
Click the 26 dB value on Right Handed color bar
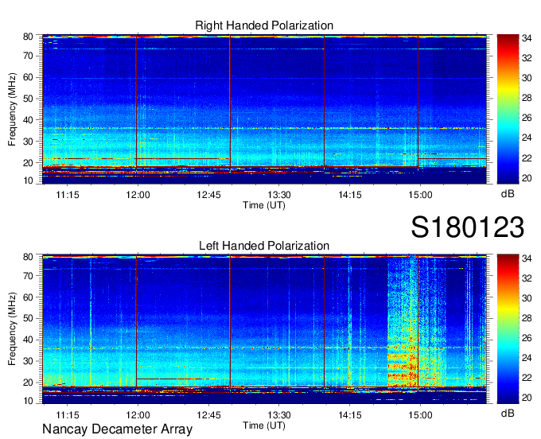(x=527, y=118)
